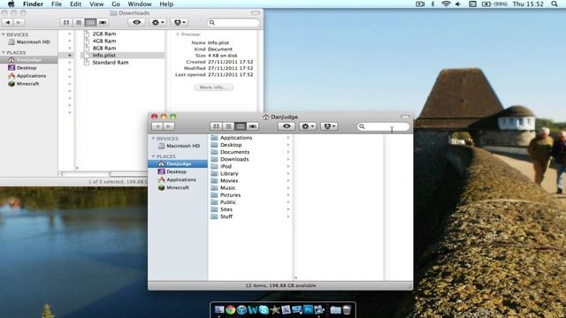Collapse DEVICES section in DanJudge sidebar
Image resolution: width=566 pixels, height=318 pixels.
(x=153, y=139)
